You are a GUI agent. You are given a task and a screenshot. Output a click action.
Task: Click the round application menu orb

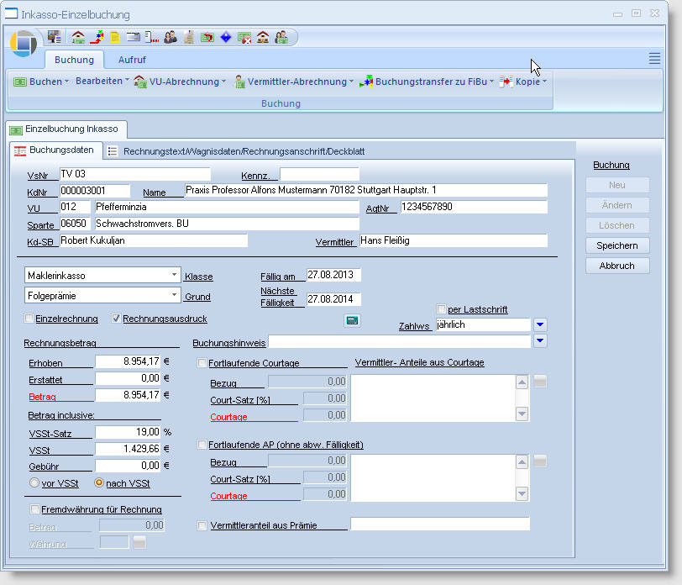click(24, 43)
